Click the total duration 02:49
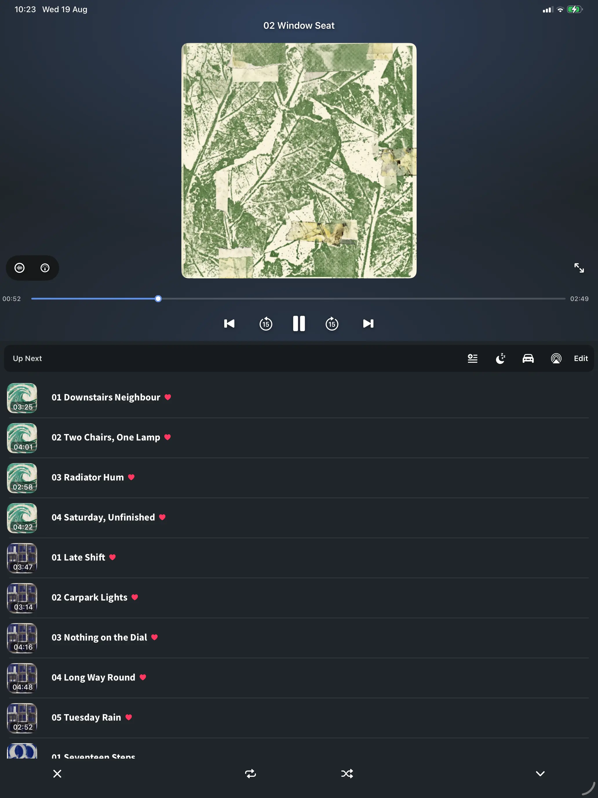The image size is (598, 798). [579, 299]
